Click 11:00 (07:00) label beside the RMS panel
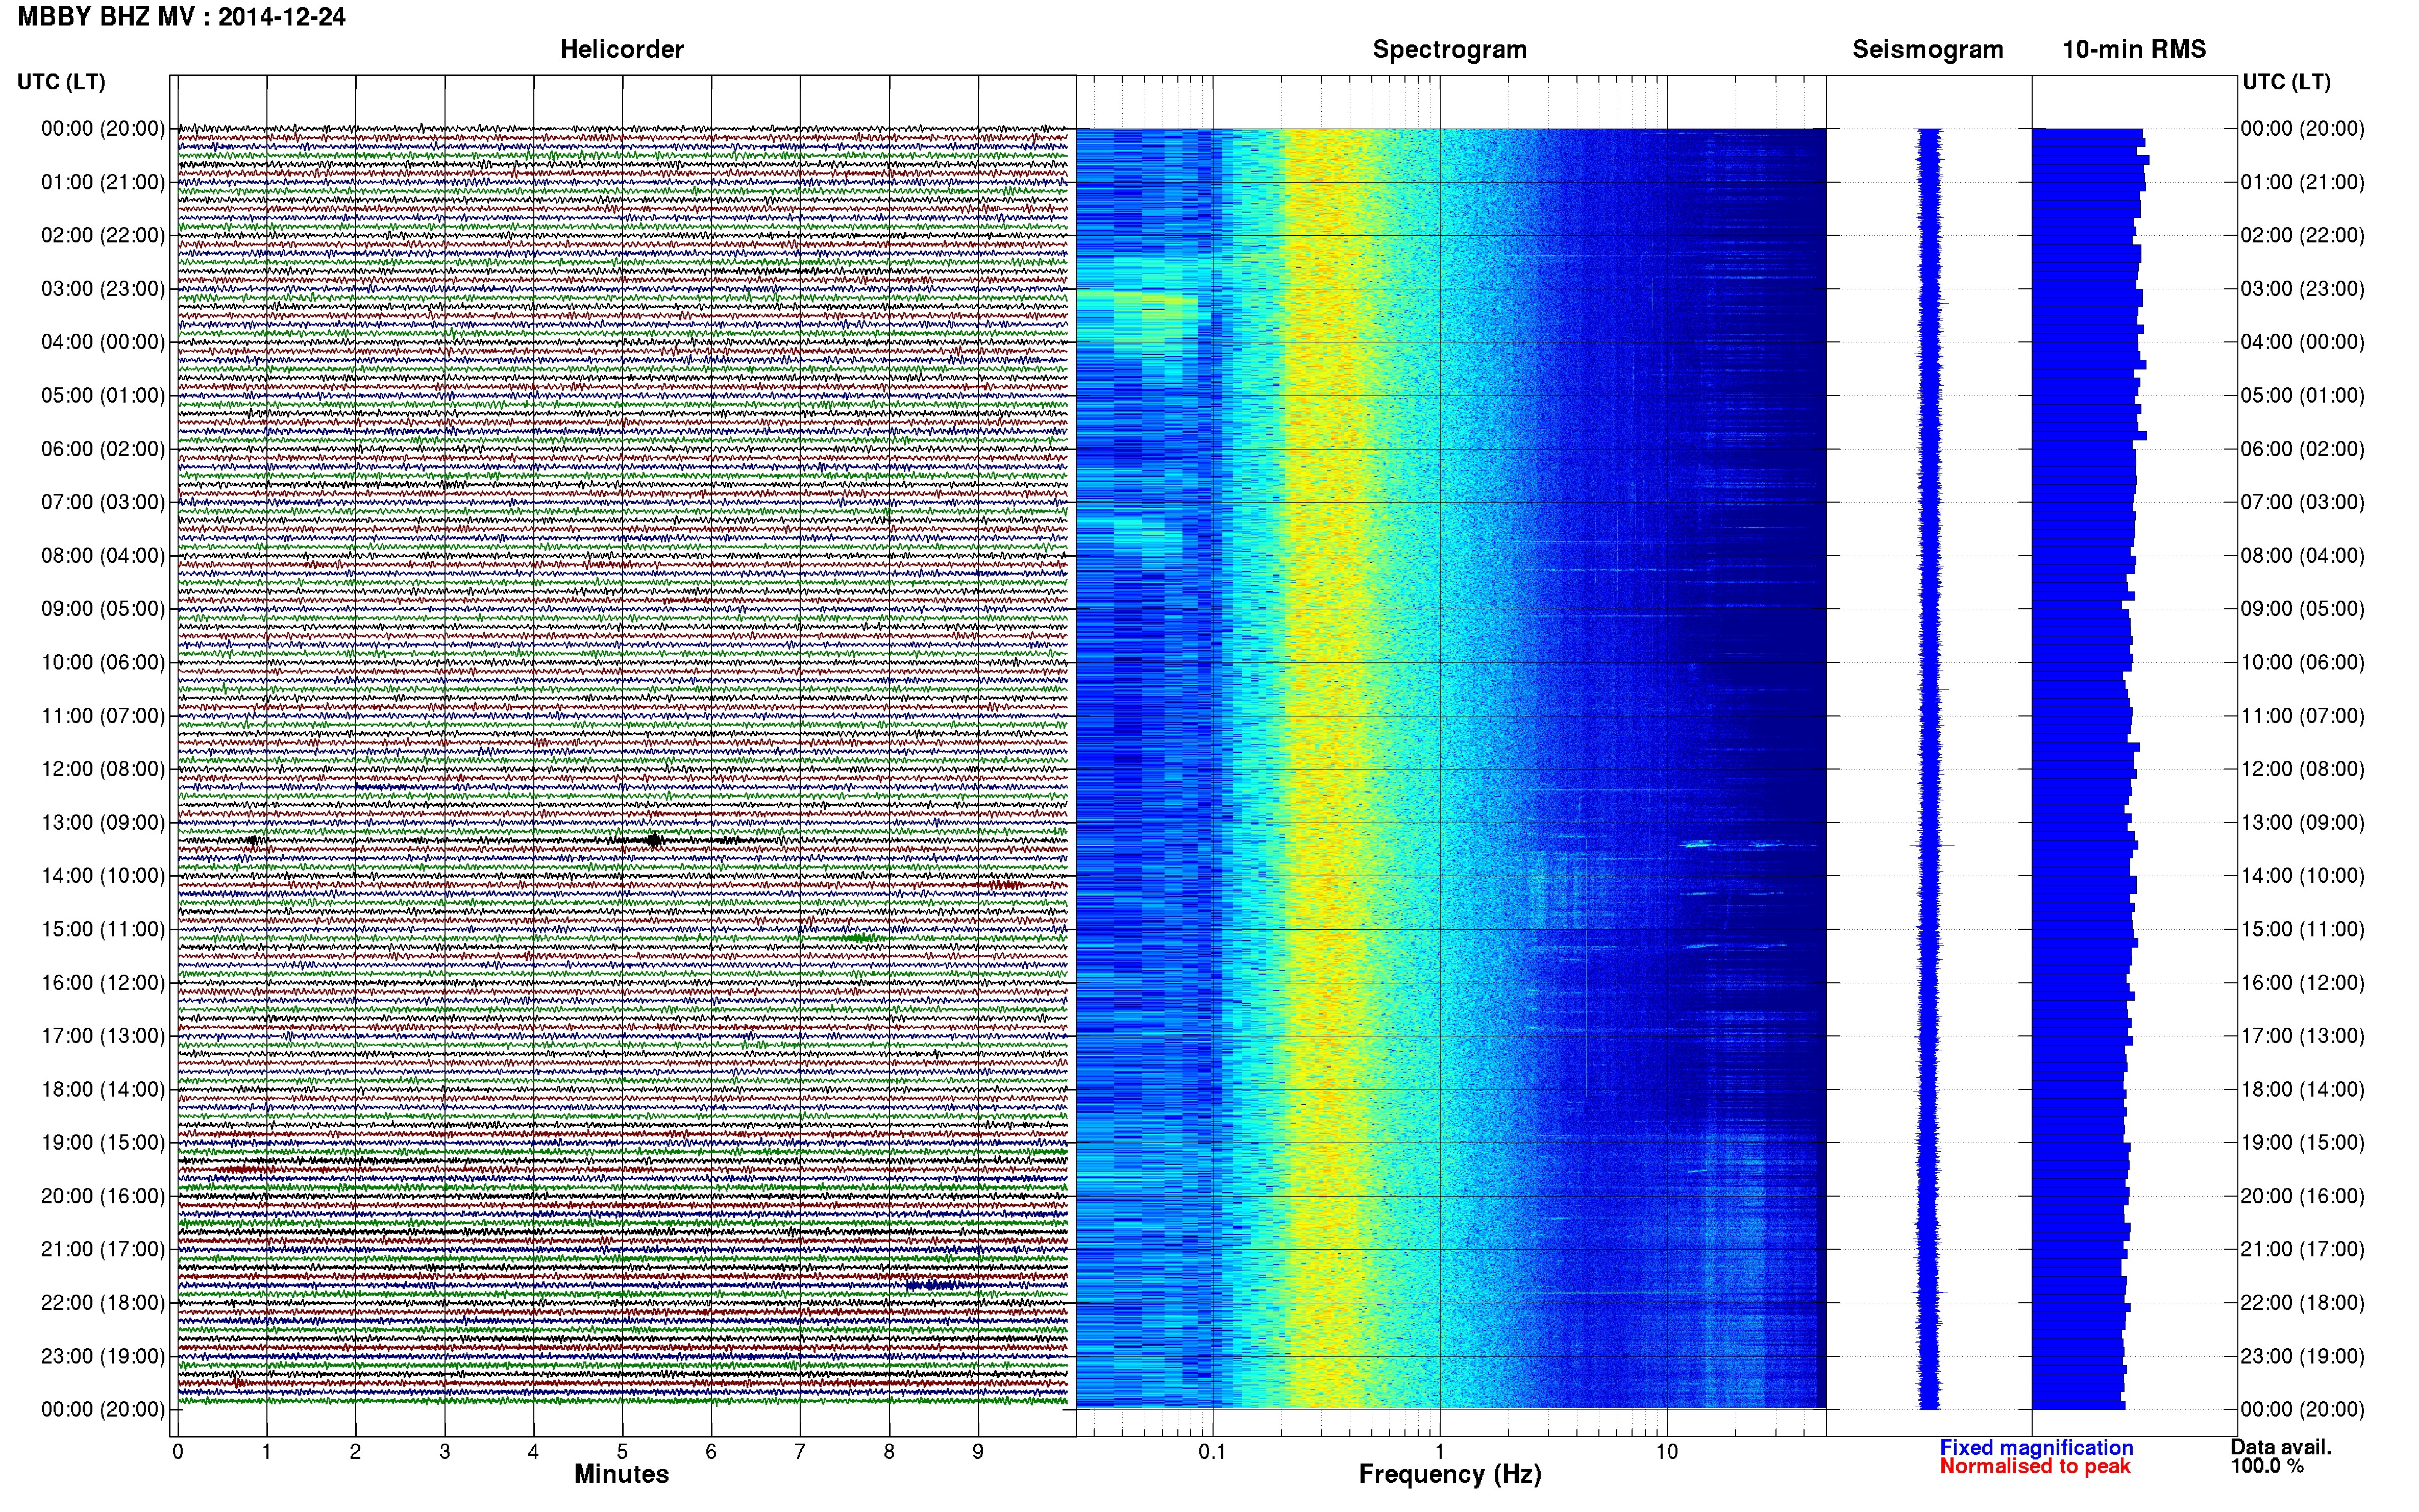 click(2302, 716)
